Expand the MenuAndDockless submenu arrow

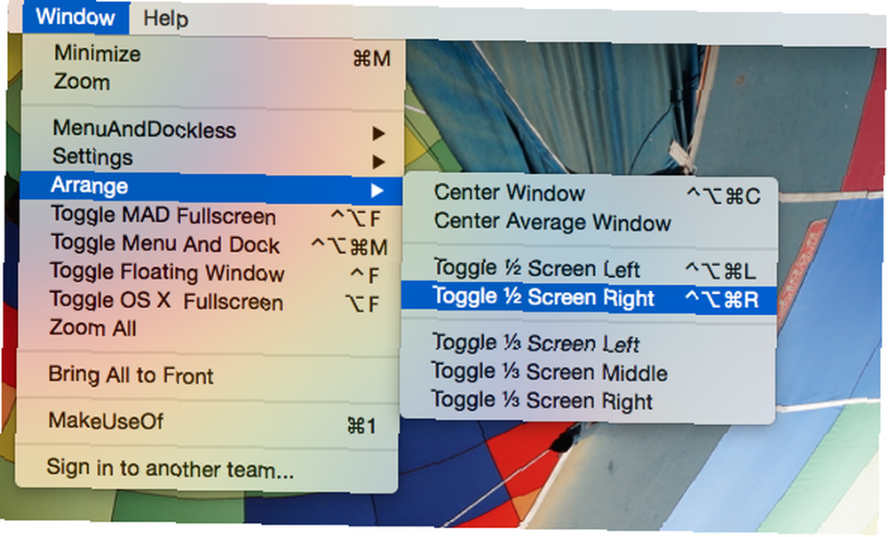(378, 134)
